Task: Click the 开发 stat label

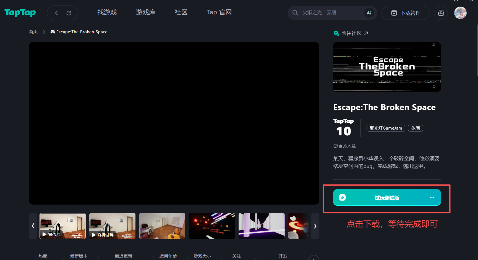Action: click(x=283, y=256)
